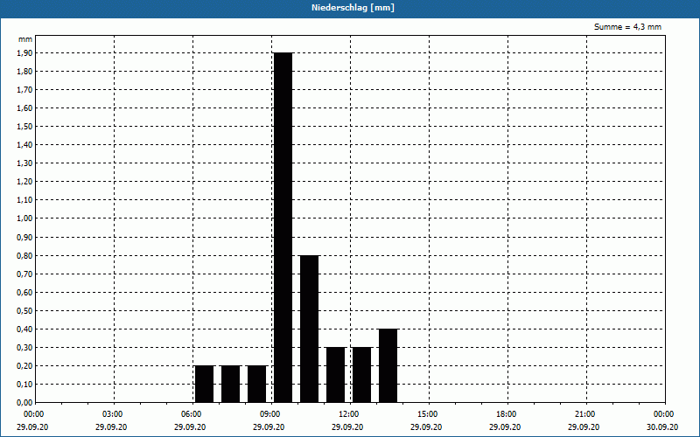This screenshot has height=437, width=700.
Task: Select the y-axis value '0,10'
Action: click(24, 384)
